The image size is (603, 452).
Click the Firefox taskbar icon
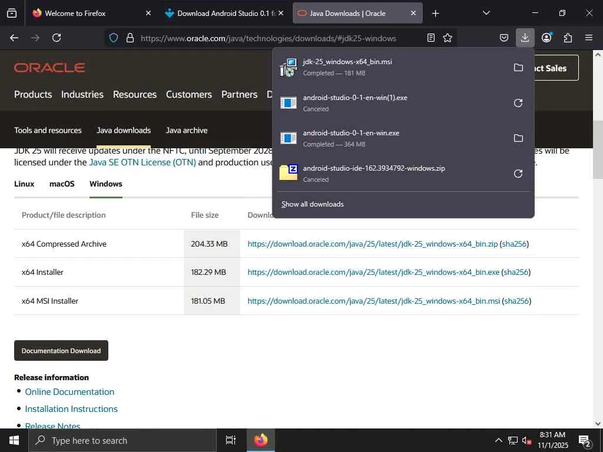(260, 440)
